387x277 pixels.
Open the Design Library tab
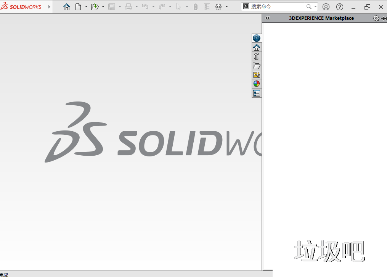(257, 56)
